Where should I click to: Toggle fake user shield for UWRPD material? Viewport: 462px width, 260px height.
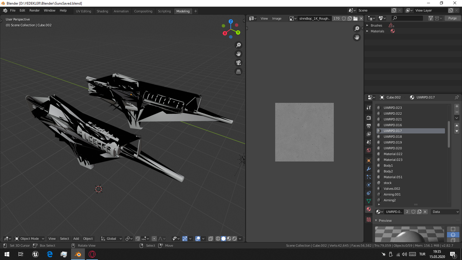pyautogui.click(x=413, y=212)
